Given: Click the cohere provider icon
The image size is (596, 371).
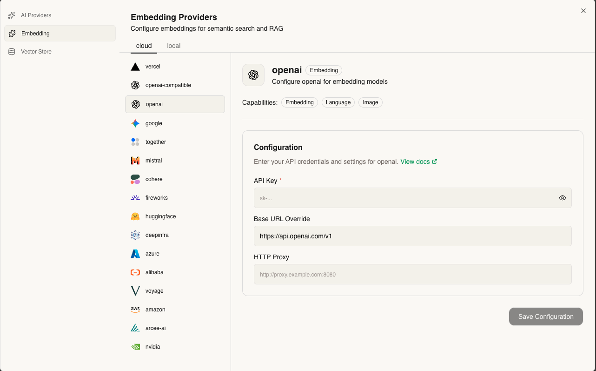Looking at the screenshot, I should click(x=135, y=179).
